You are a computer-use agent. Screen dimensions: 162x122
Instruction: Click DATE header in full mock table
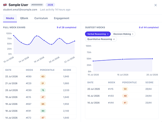click(x=8, y=70)
